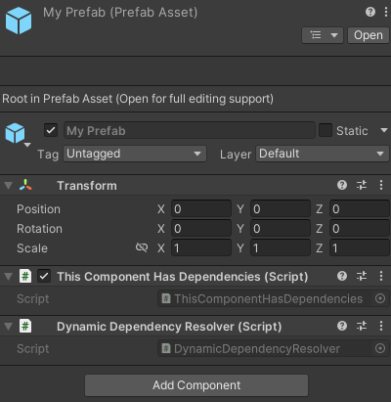Click Rotation Z field
Viewport: 391px width, 402px height.
coord(360,228)
